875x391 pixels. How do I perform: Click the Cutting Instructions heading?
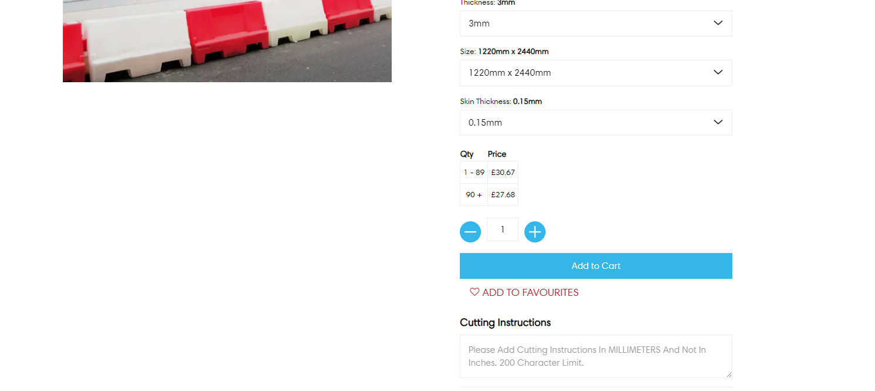[505, 323]
